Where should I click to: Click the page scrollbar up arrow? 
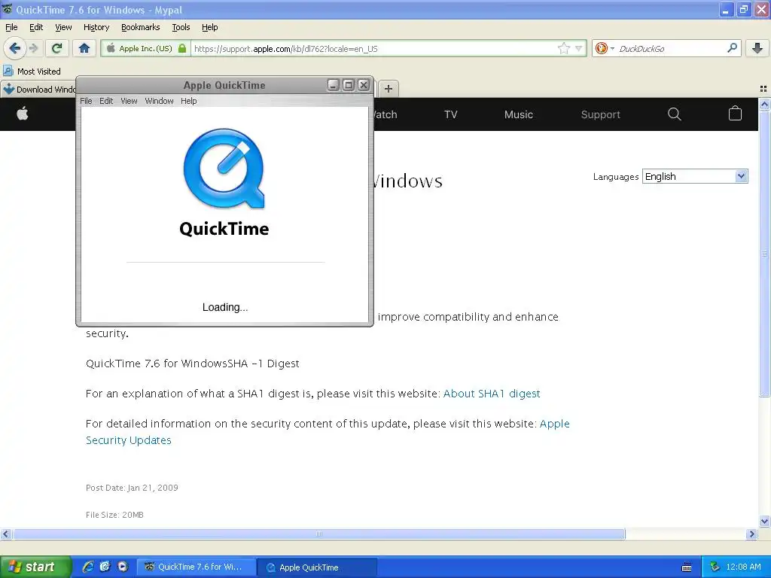click(764, 104)
